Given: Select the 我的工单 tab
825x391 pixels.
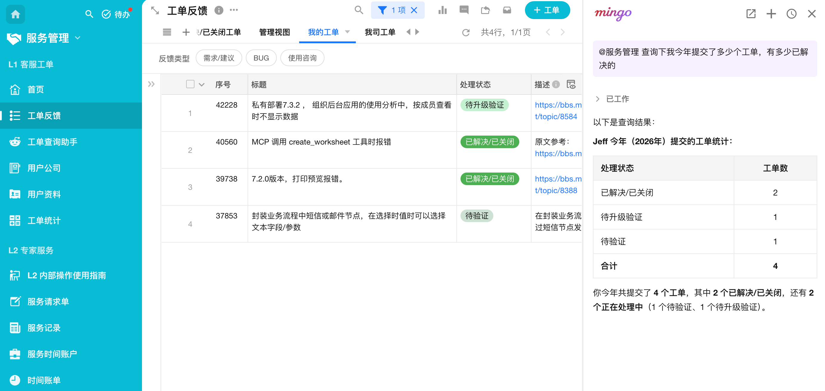Looking at the screenshot, I should point(323,32).
